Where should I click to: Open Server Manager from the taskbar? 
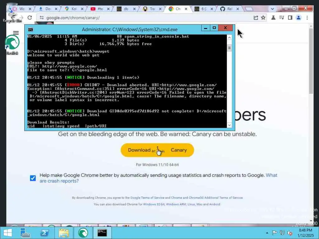(x=26, y=233)
